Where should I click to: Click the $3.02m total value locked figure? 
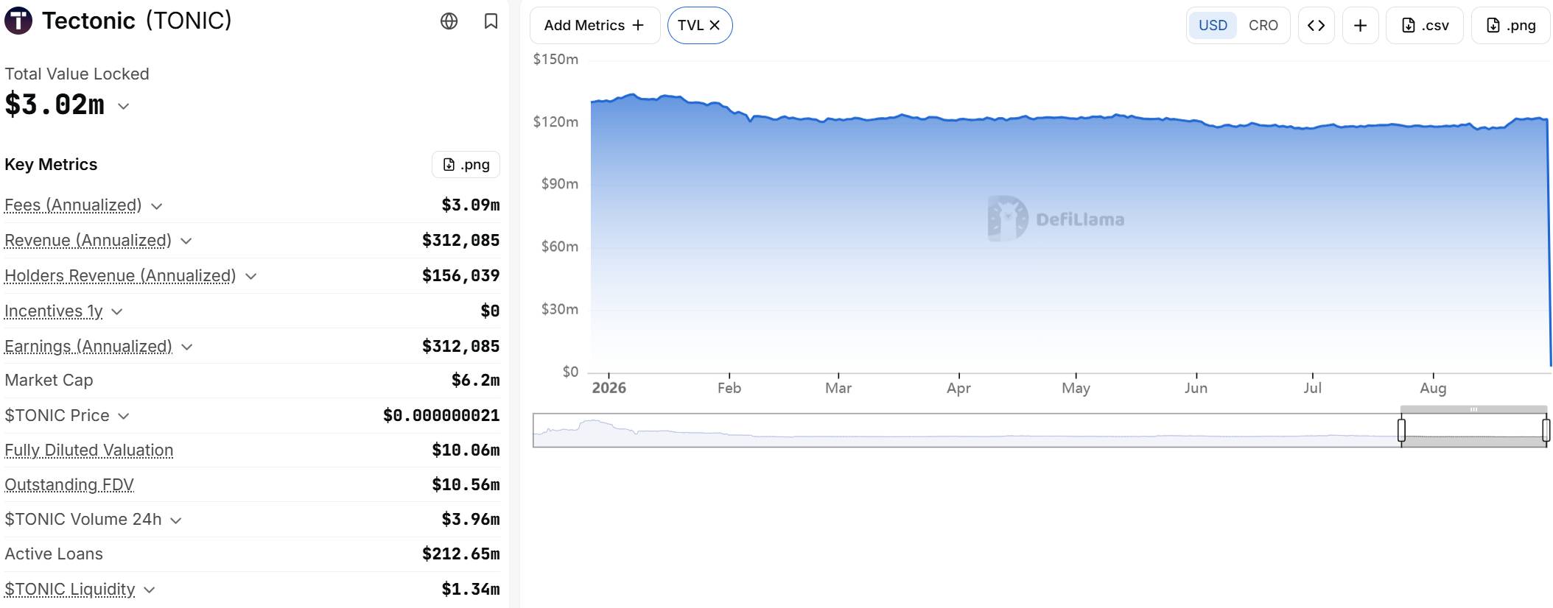click(x=55, y=105)
